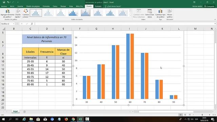The image size is (217, 122).
Task: Open Agregar elemento de gráfico
Action: point(7,14)
